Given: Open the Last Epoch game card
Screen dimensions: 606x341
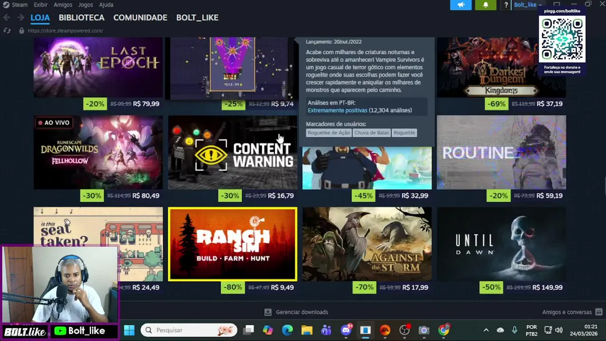Looking at the screenshot, I should (98, 67).
